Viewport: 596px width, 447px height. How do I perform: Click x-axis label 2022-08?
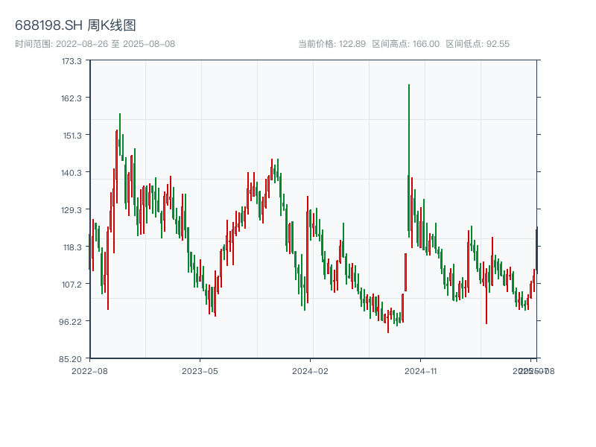coord(89,371)
